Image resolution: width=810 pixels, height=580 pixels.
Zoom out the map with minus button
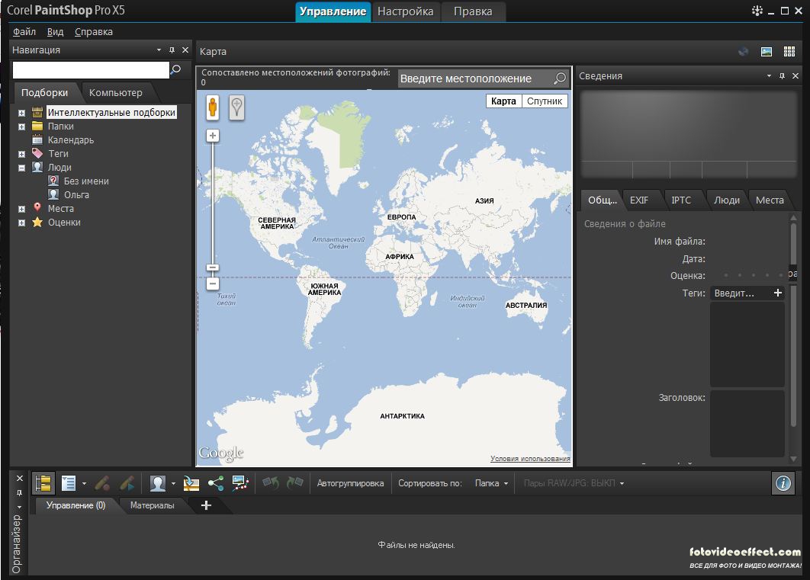click(x=212, y=284)
